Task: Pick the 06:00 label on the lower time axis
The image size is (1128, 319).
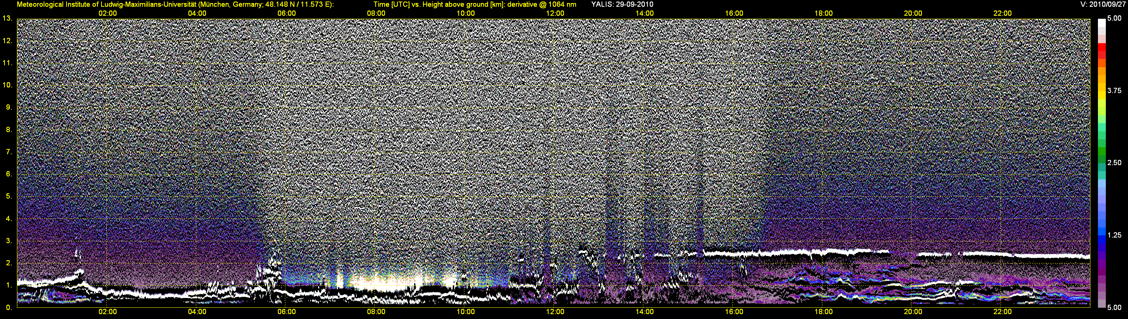Action: tap(287, 312)
